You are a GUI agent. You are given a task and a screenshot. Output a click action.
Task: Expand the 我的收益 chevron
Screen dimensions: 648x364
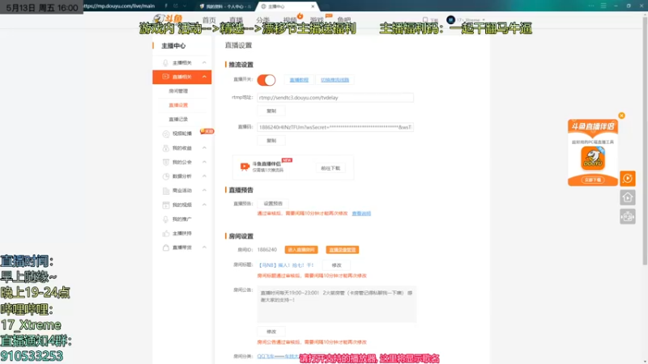click(x=204, y=148)
